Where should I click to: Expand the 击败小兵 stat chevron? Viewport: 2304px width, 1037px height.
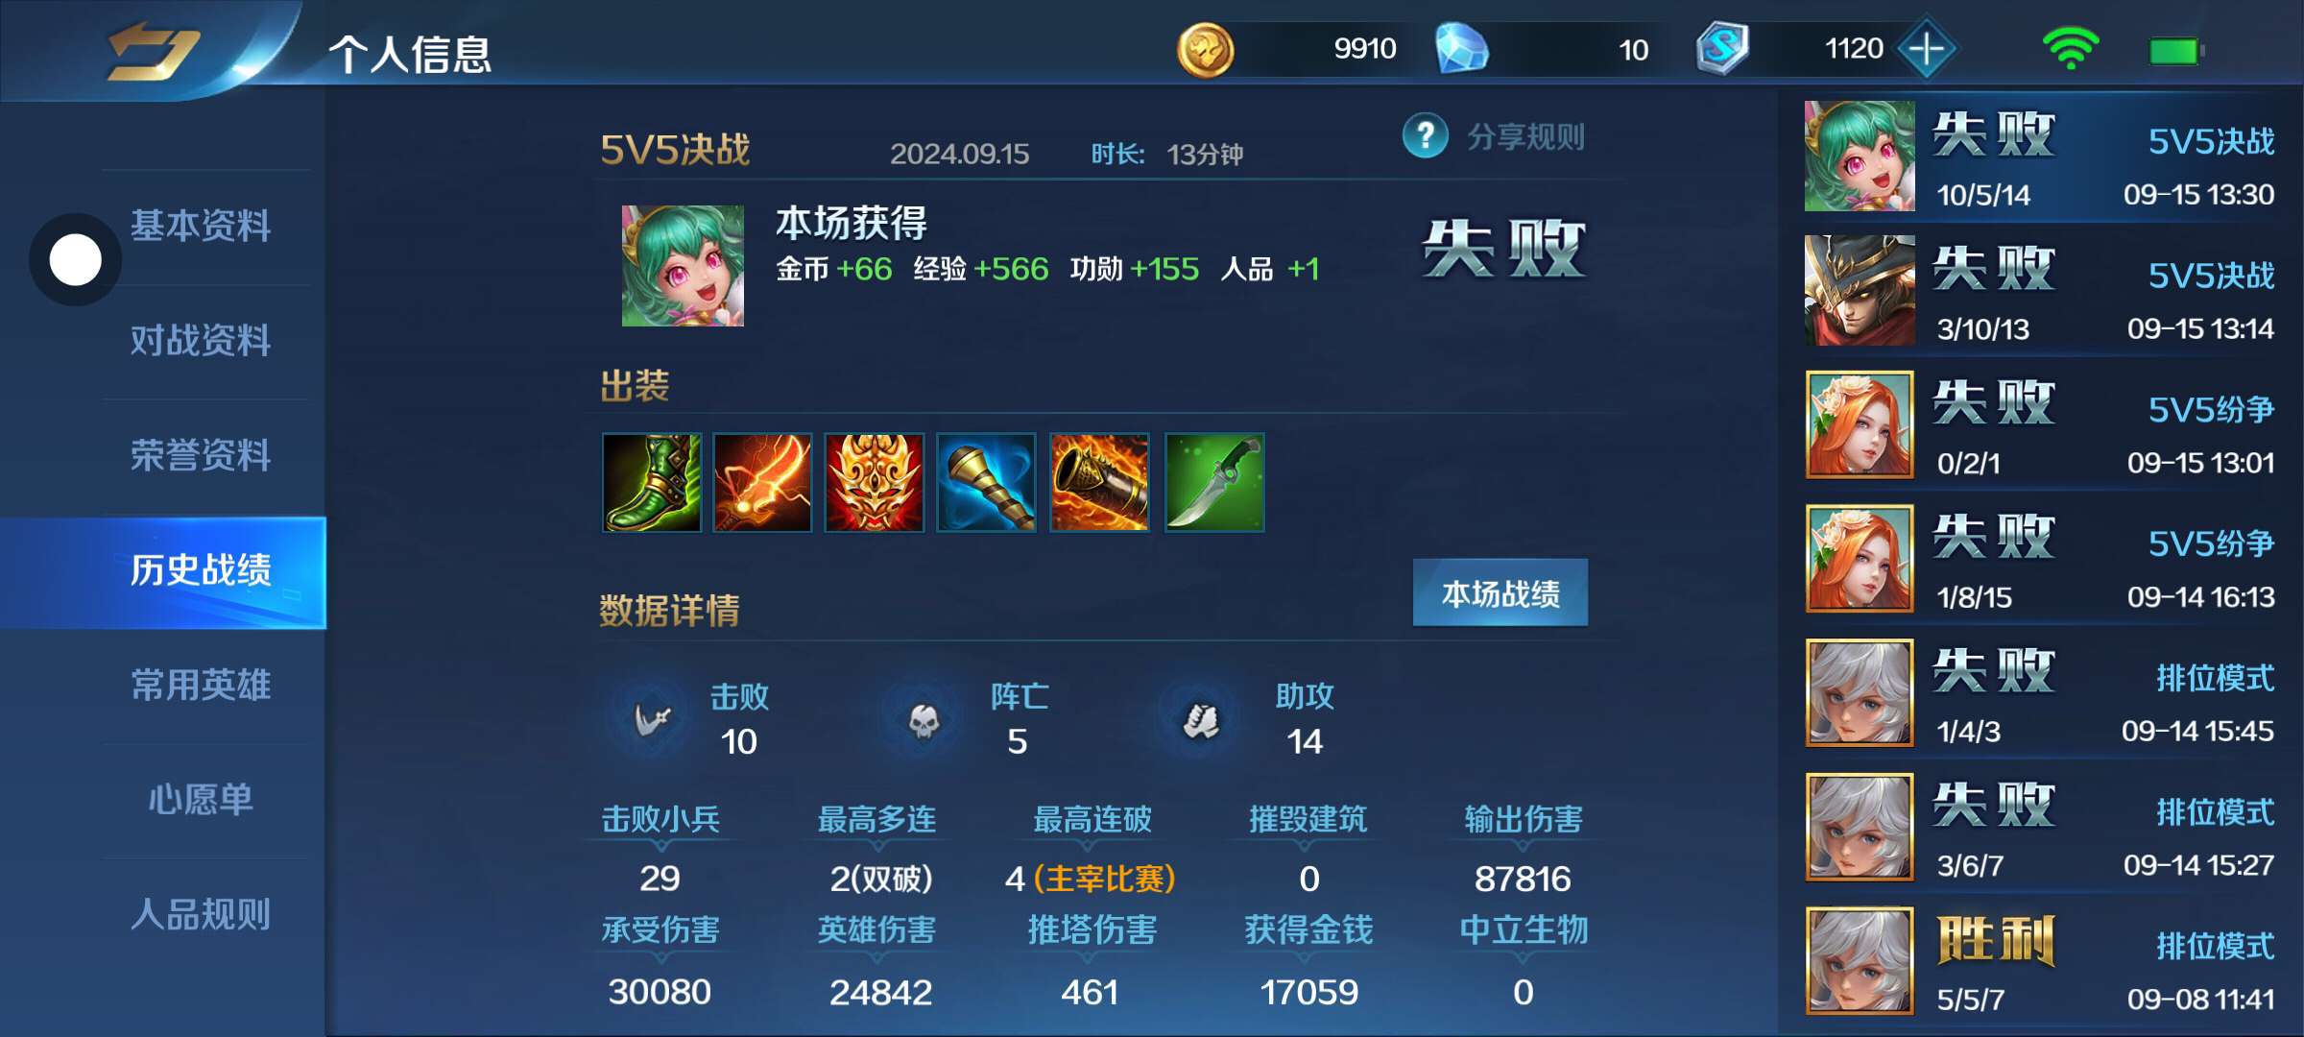[660, 847]
